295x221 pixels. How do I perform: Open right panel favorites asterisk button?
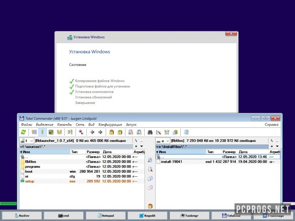tap(272, 146)
